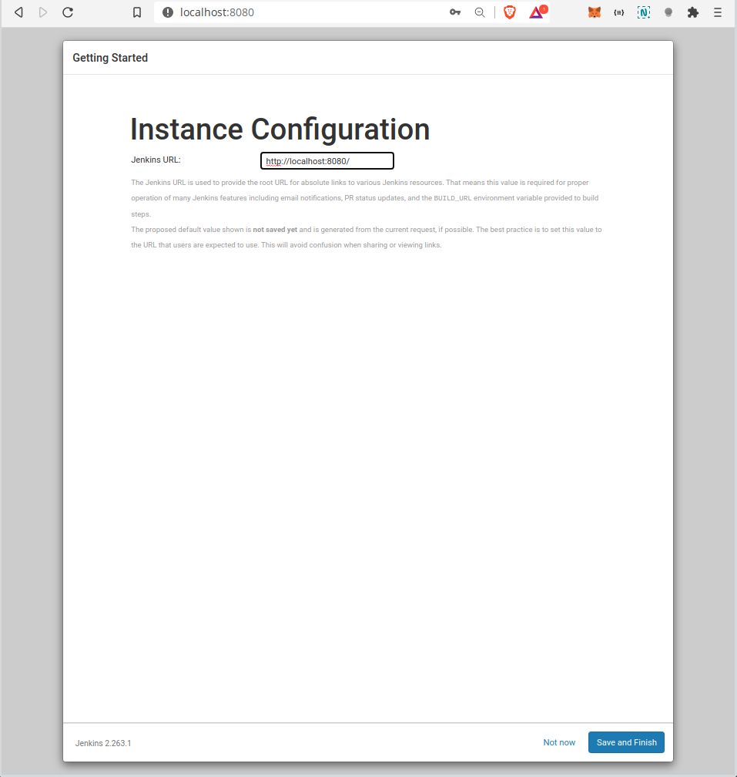
Task: Click the Instance Configuration heading
Action: (x=280, y=129)
